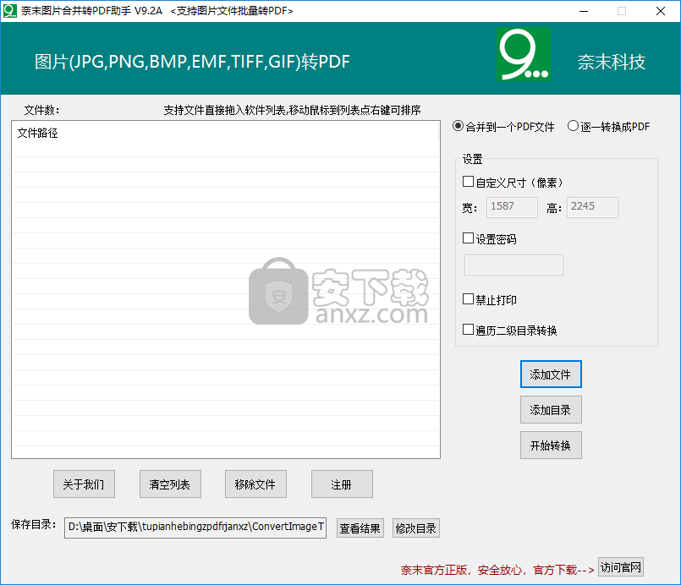Start conversion with 开始转换 button

551,446
